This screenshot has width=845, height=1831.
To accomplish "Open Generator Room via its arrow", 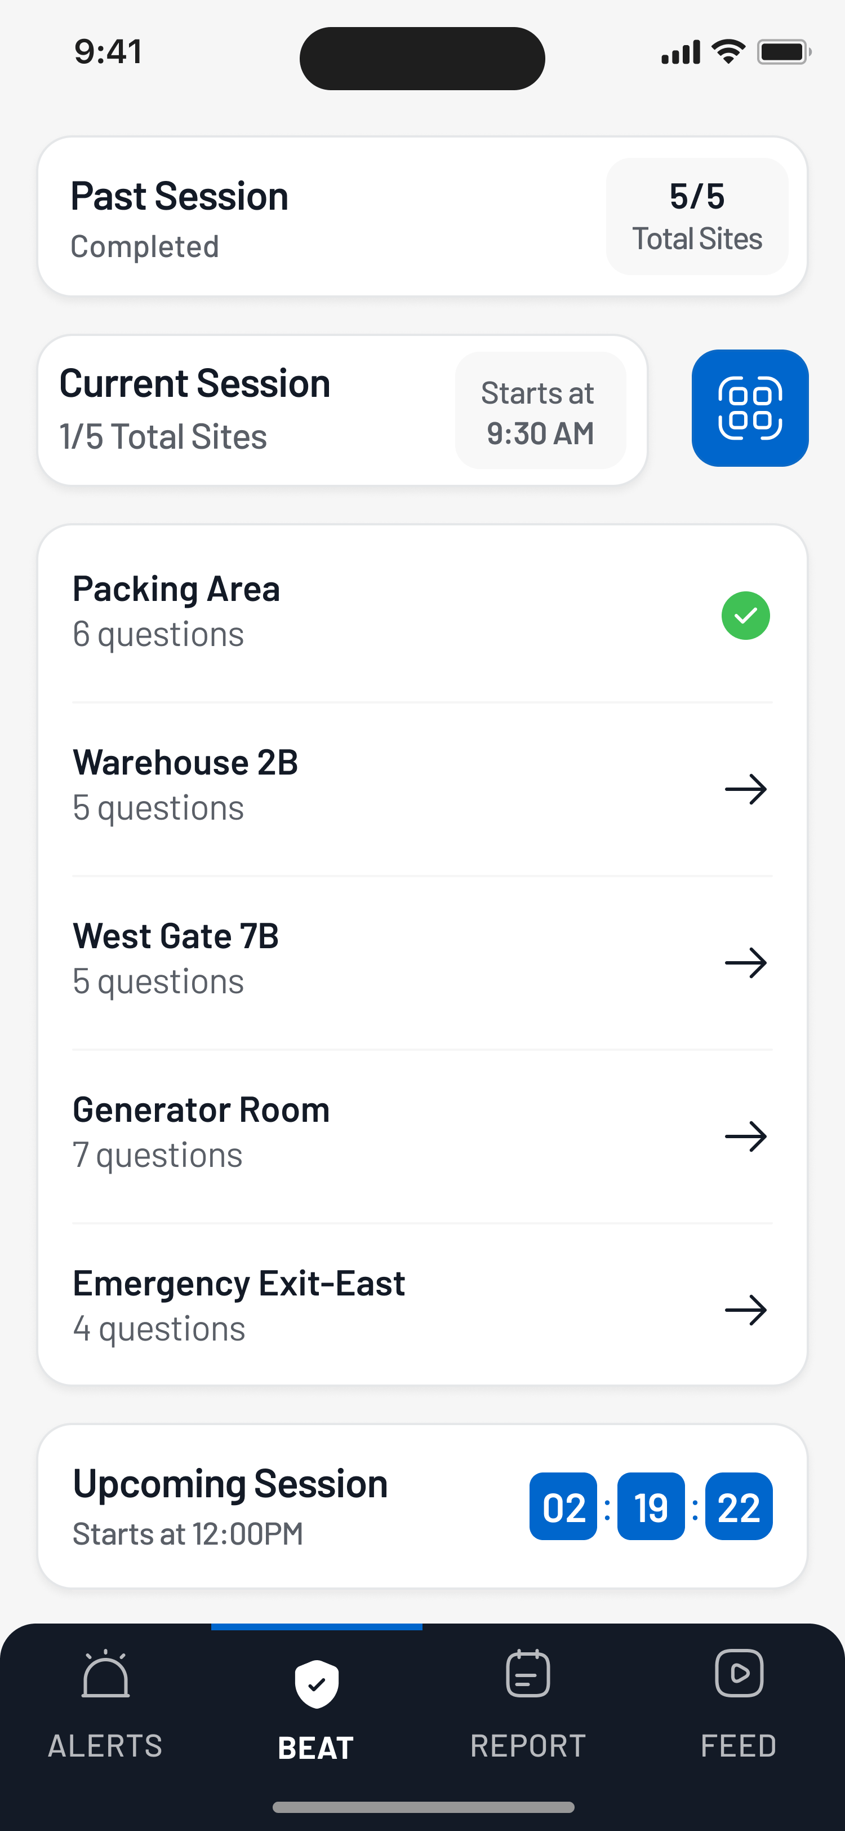I will (x=746, y=1136).
